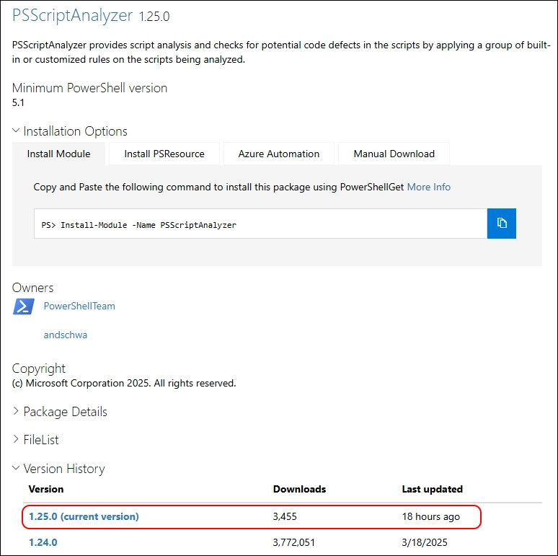Click the Install-Module command text box
The height and width of the screenshot is (556, 558).
[260, 224]
